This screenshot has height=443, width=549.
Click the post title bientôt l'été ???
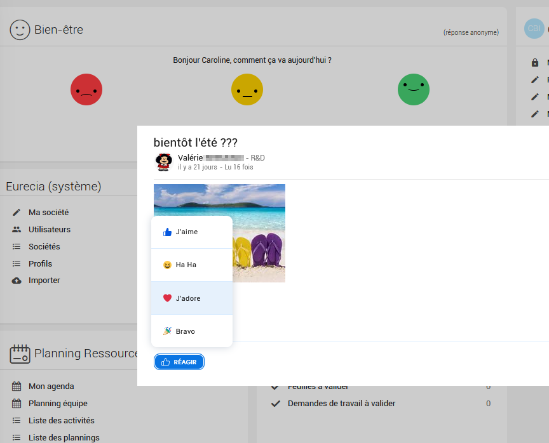pyautogui.click(x=195, y=142)
